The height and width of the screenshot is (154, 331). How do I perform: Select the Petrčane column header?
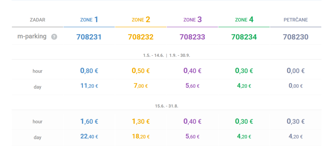pos(295,20)
